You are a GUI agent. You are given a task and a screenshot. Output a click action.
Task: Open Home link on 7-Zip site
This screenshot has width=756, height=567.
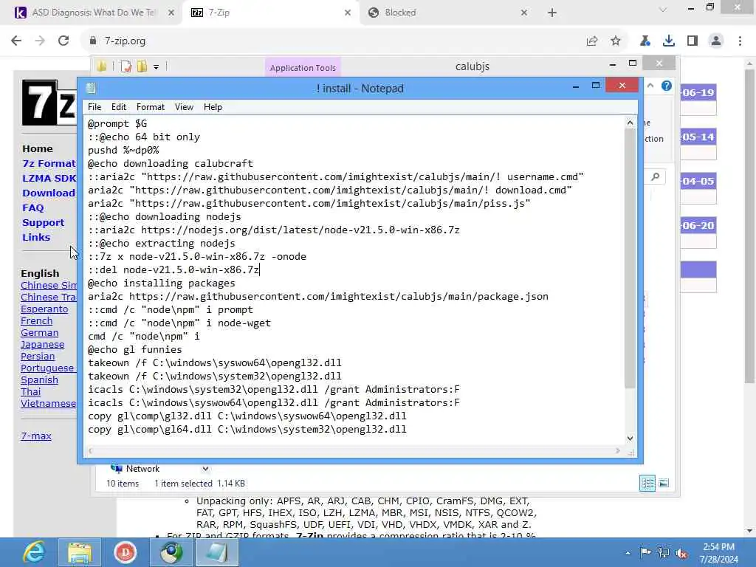(38, 149)
